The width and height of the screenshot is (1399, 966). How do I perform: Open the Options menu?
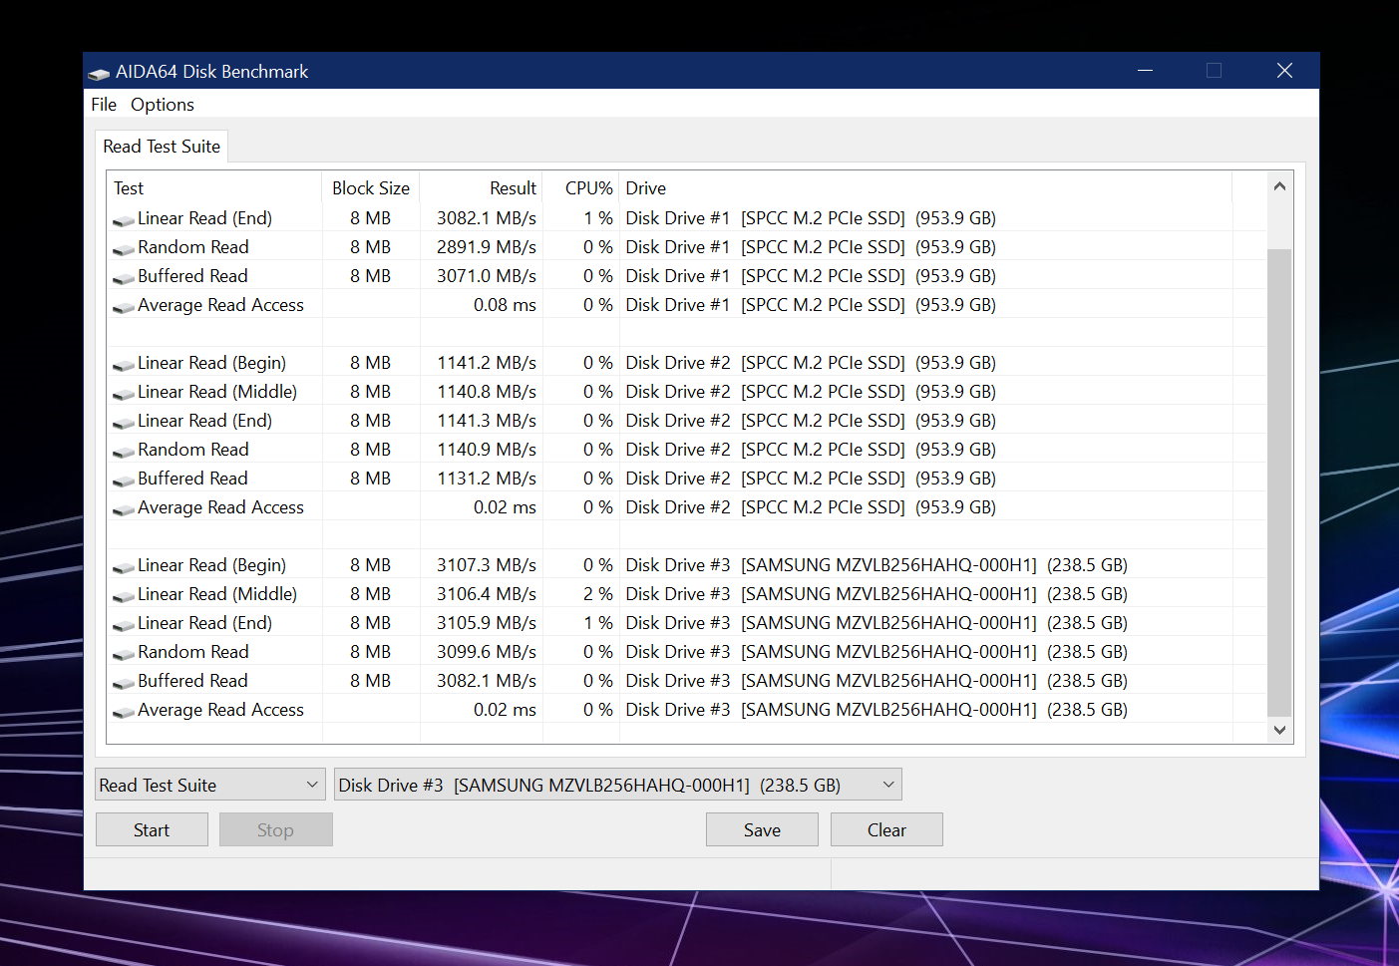[x=163, y=105]
